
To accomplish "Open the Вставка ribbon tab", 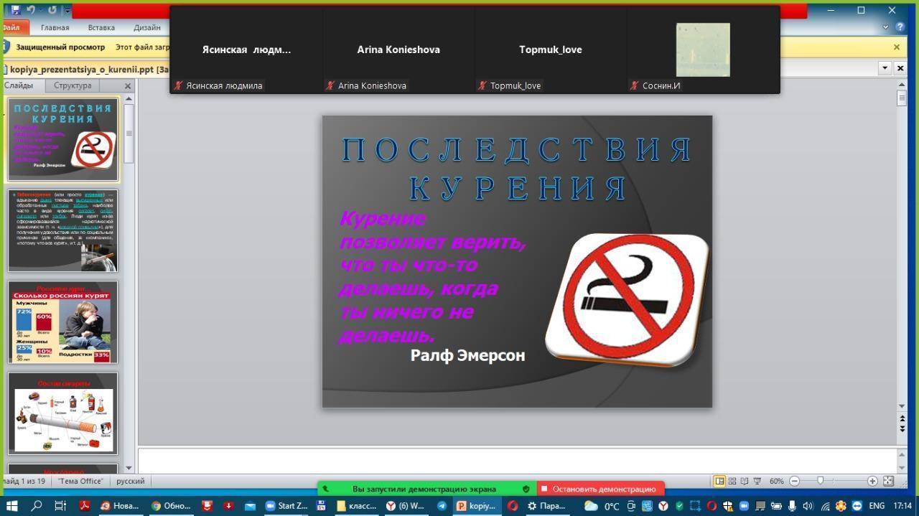I will (101, 27).
